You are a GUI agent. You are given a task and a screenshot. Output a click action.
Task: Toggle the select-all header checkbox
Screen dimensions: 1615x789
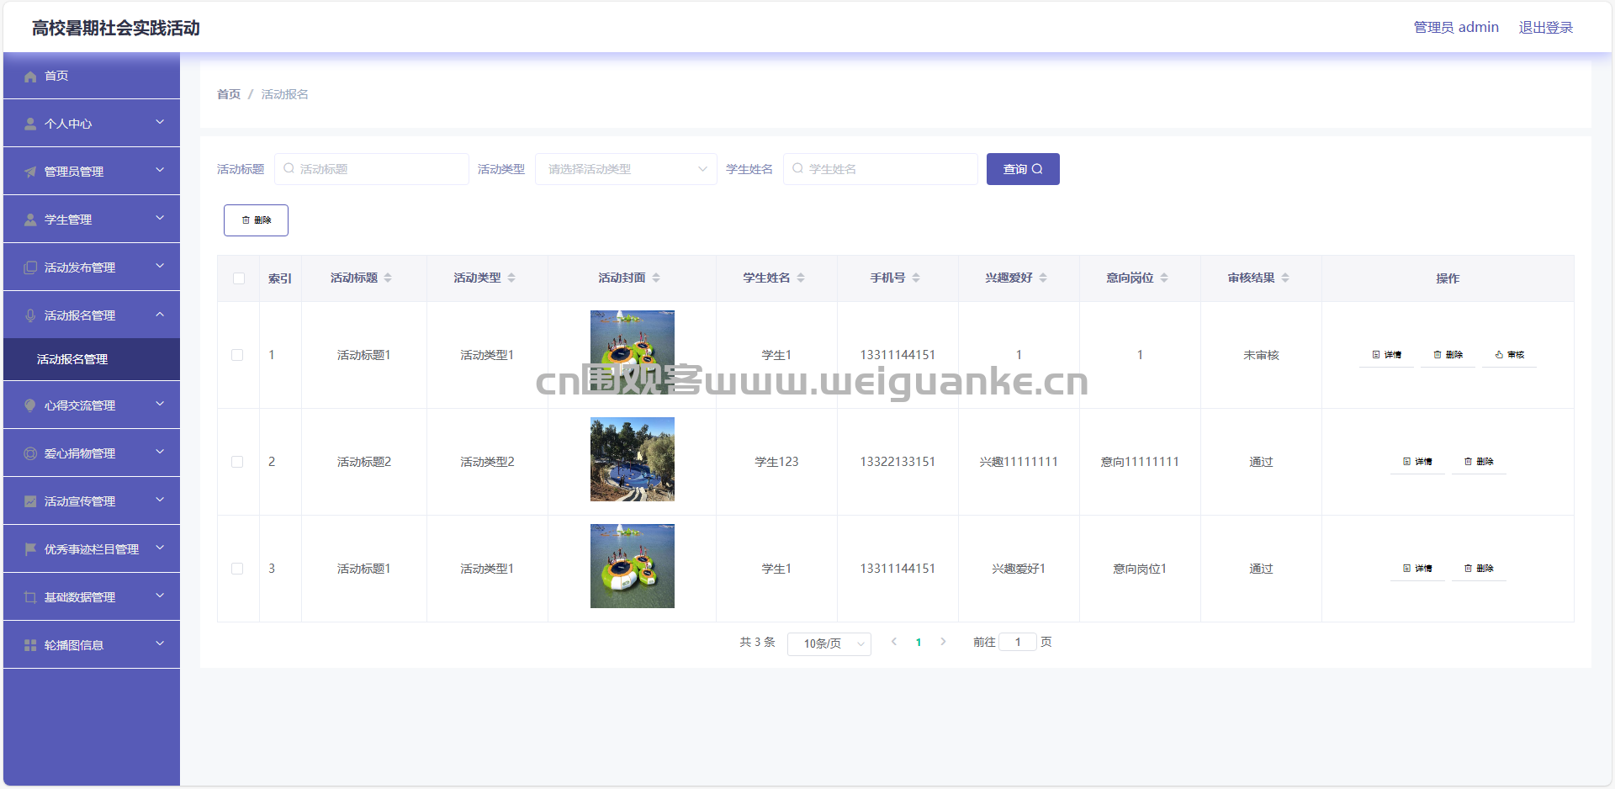pyautogui.click(x=239, y=278)
